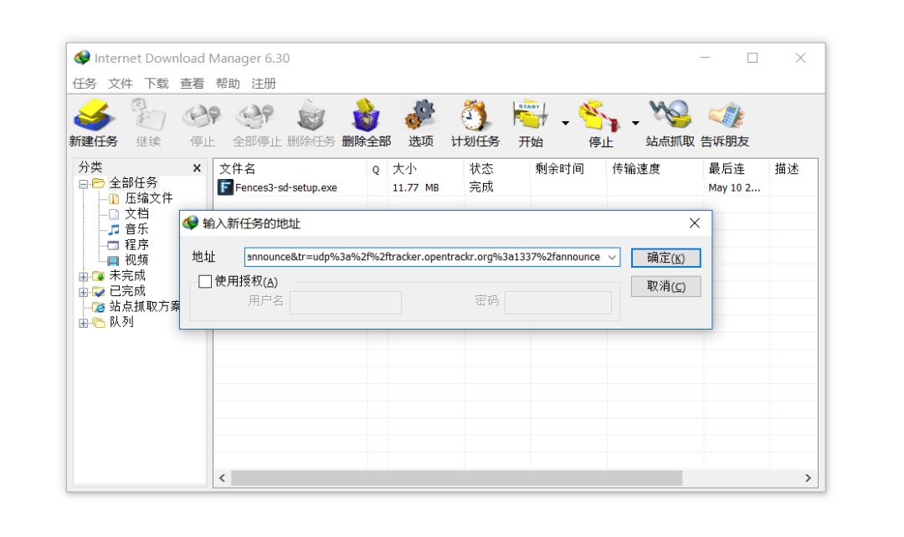Click the disabled 密码 field
The width and height of the screenshot is (904, 537).
click(558, 302)
